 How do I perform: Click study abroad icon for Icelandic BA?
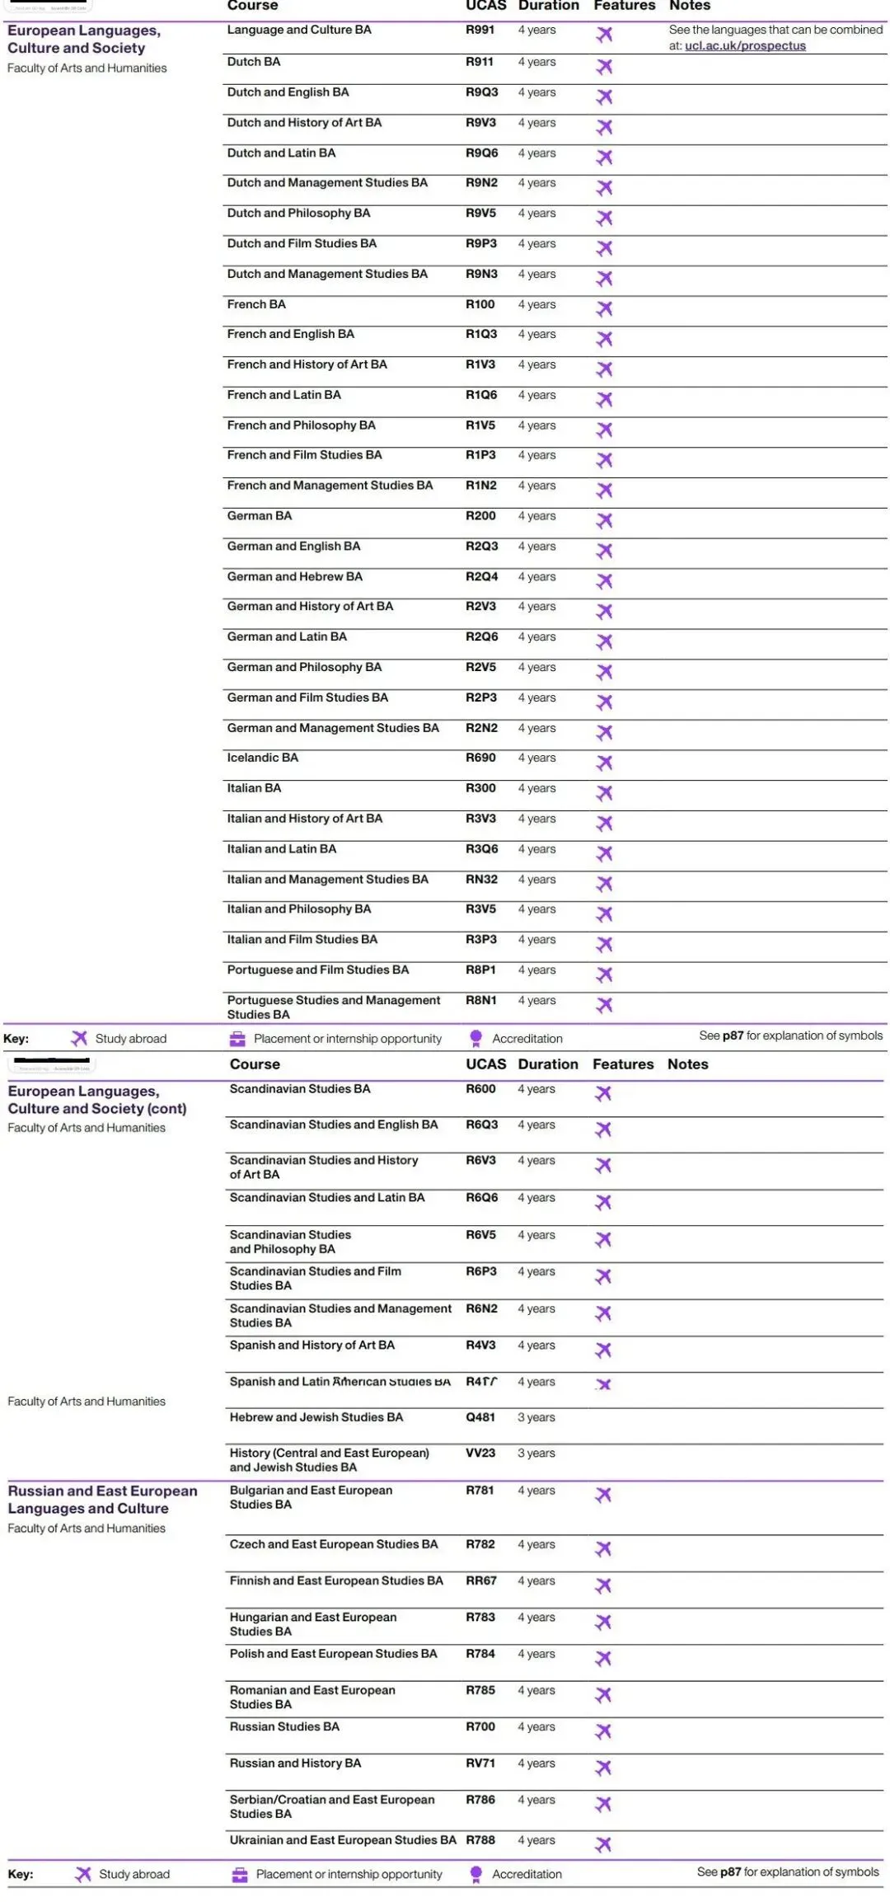pos(604,763)
